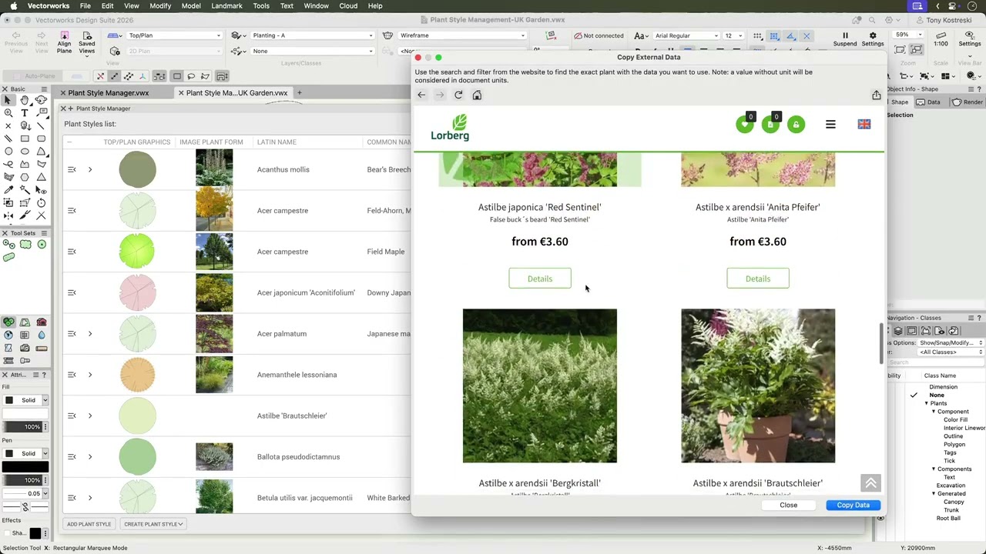Select the Zoom magnifier tool
Image resolution: width=986 pixels, height=554 pixels.
[8, 113]
